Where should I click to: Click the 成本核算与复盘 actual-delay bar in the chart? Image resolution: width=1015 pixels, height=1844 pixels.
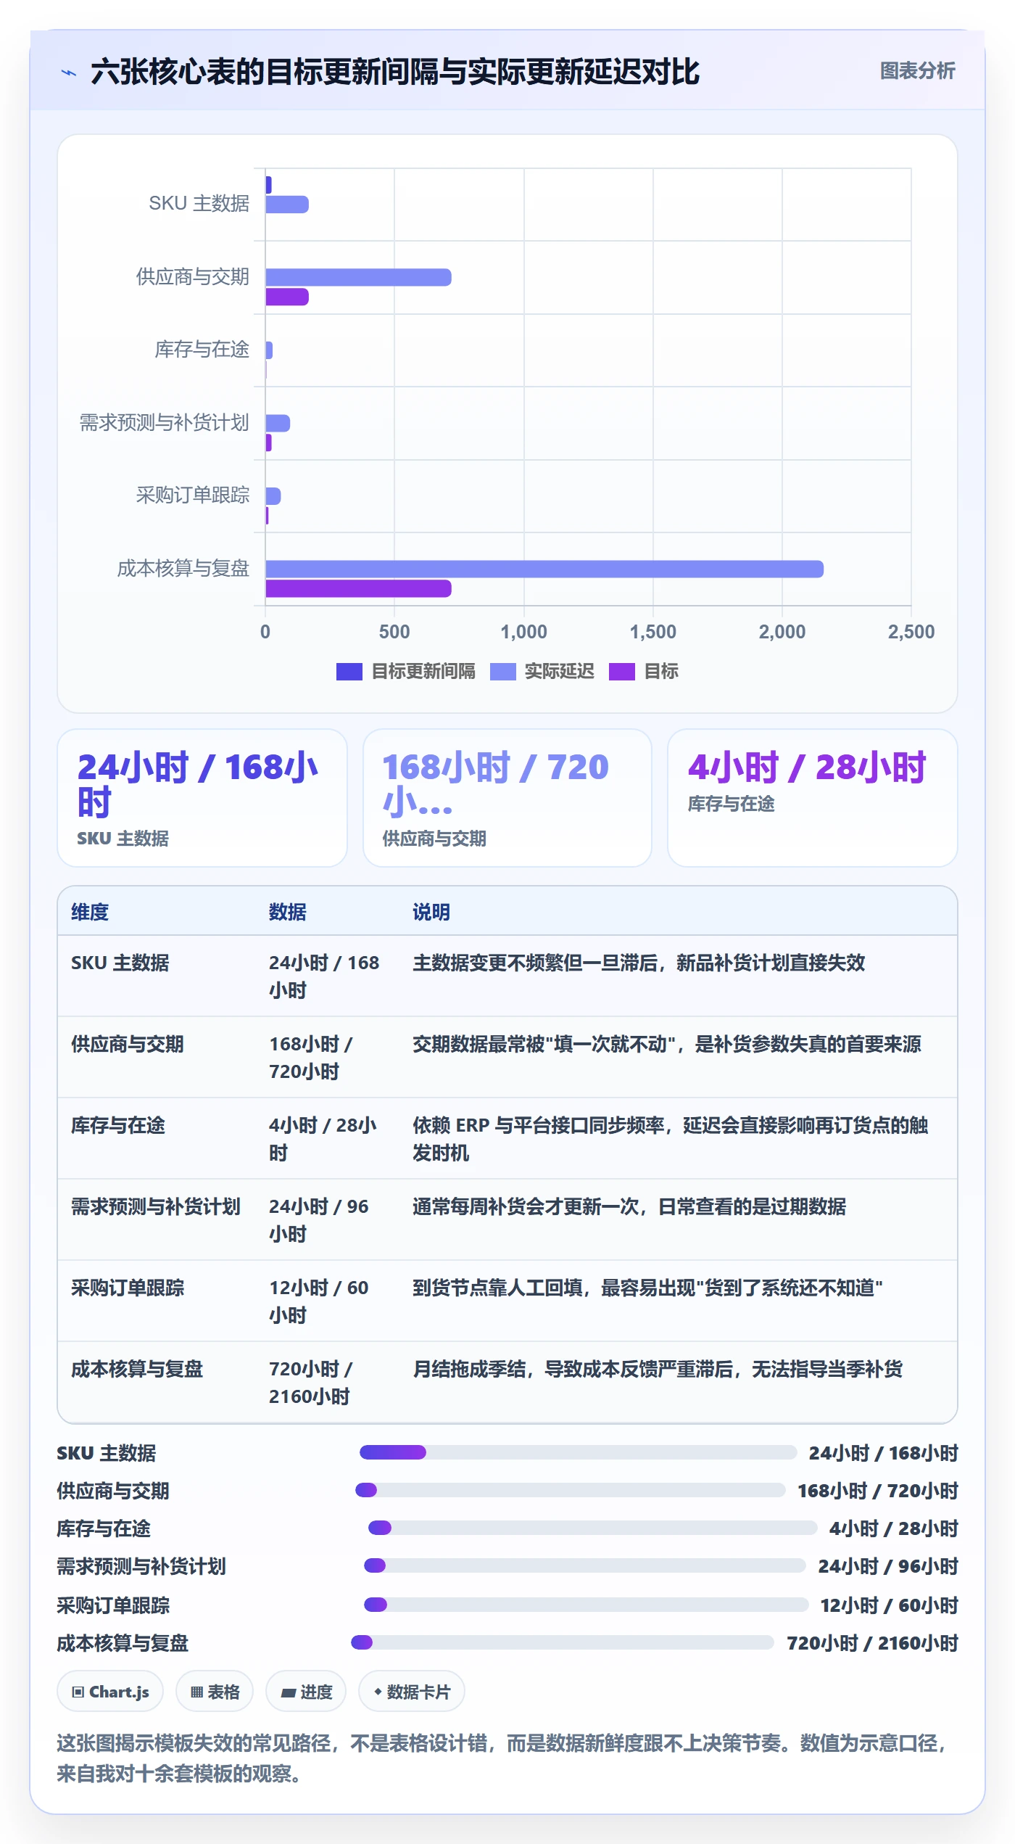click(x=544, y=569)
